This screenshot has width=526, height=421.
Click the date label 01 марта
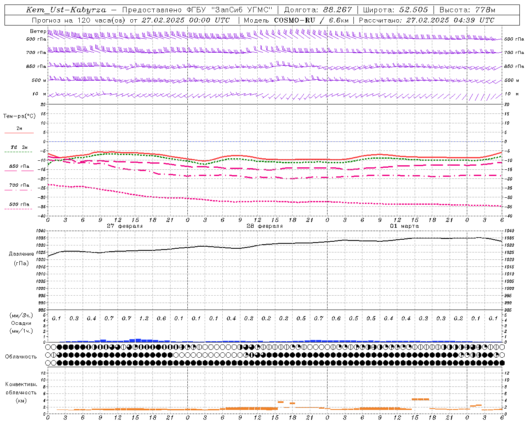click(x=404, y=226)
